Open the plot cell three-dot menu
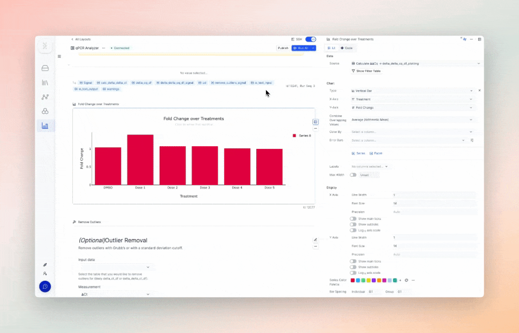The width and height of the screenshot is (519, 333). [x=316, y=128]
